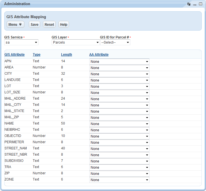Image resolution: width=206 pixels, height=191 pixels.
Task: Choose AA Attribute for CITY row
Action: pos(119,74)
